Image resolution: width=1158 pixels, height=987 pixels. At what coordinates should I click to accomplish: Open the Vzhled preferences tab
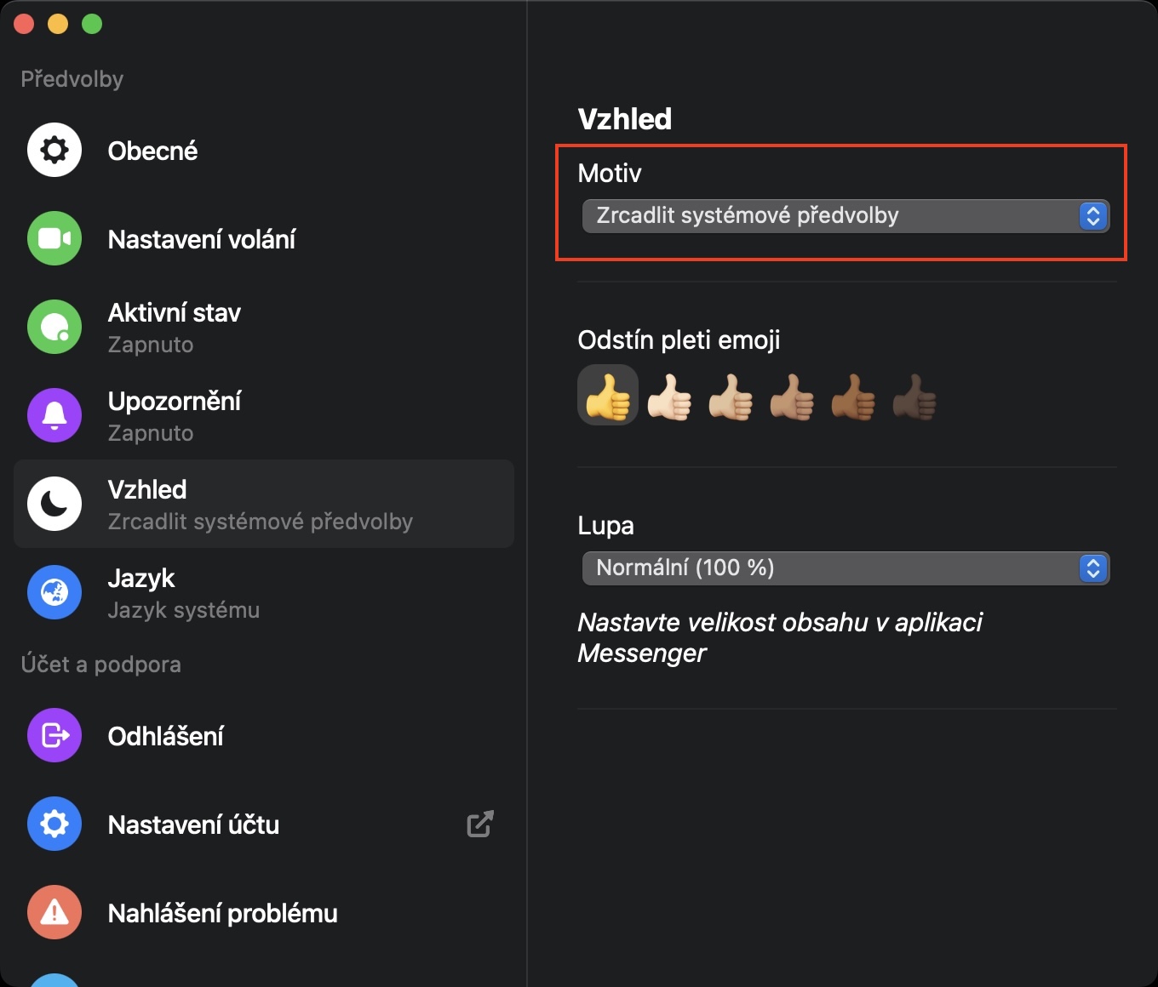[264, 505]
